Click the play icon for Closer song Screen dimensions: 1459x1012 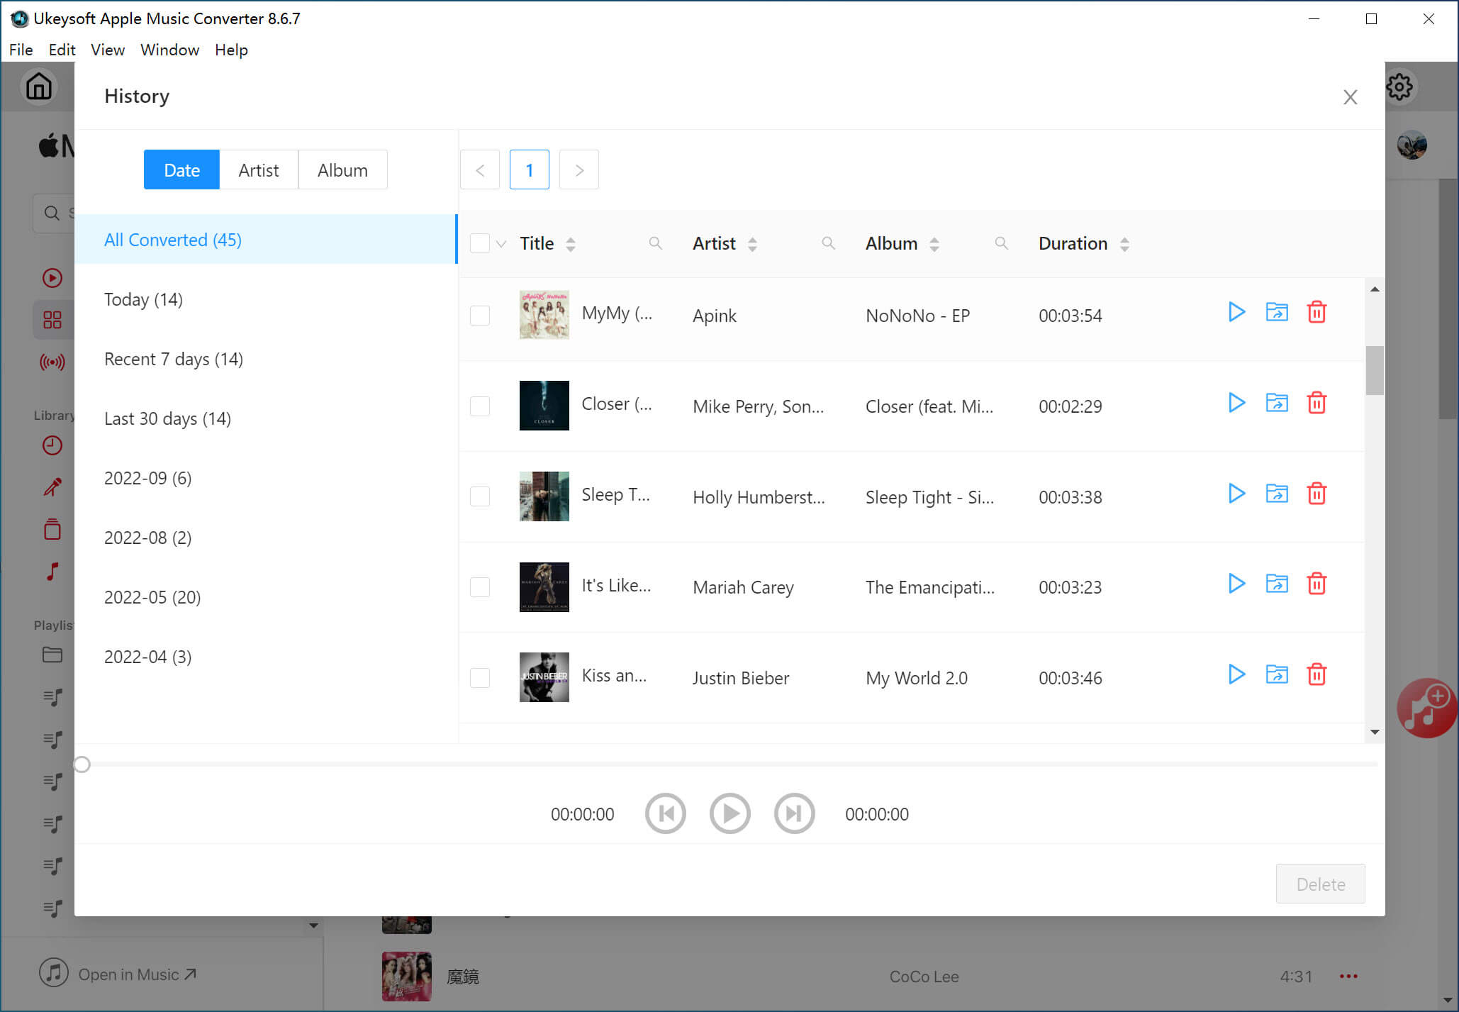(x=1237, y=404)
